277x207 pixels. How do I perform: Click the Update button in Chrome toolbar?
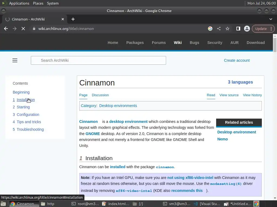[261, 29]
